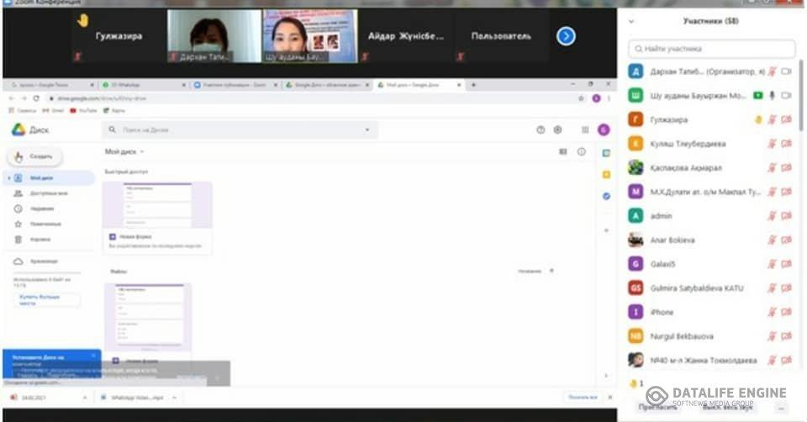Open search options arrow in Drive search
The width and height of the screenshot is (807, 422).
(x=367, y=129)
